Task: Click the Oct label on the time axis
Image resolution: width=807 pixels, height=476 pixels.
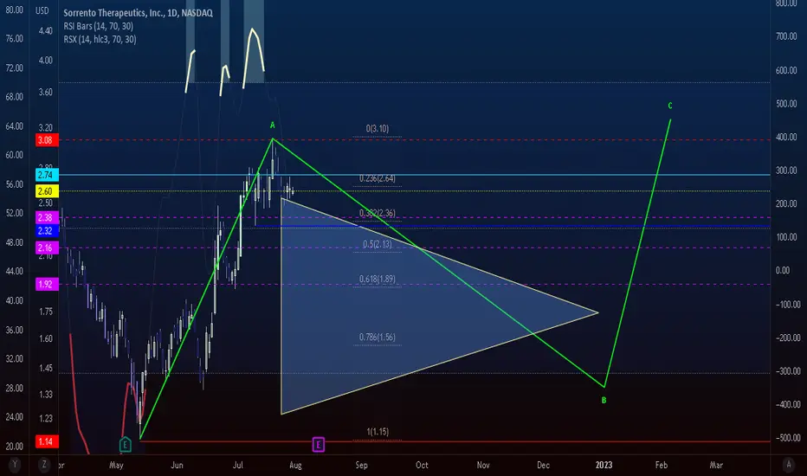Action: 422,466
